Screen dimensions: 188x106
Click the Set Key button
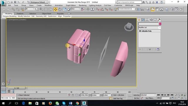[x=137, y=98]
